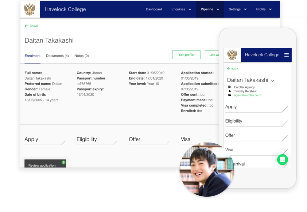
Task: Click the Havelock College crest logo in desktop header
Action: (29, 9)
